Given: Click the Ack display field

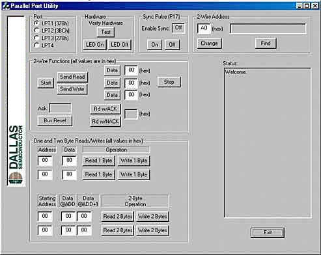Looking at the screenshot, I should (60, 108).
